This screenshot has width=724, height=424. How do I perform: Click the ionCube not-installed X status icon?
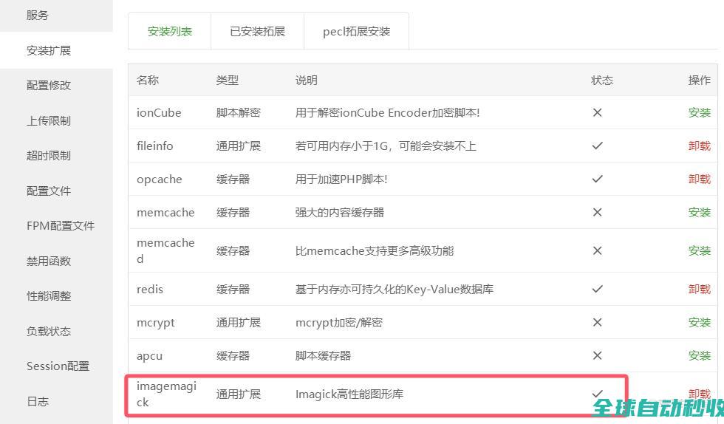pos(597,112)
